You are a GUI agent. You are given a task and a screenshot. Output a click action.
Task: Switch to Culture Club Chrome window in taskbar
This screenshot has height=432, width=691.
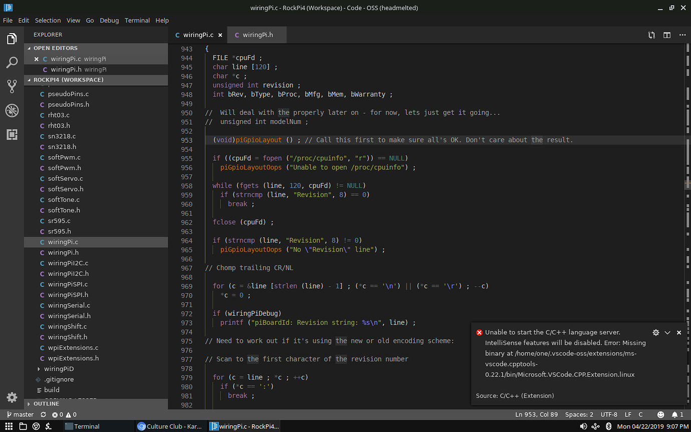[x=170, y=426]
